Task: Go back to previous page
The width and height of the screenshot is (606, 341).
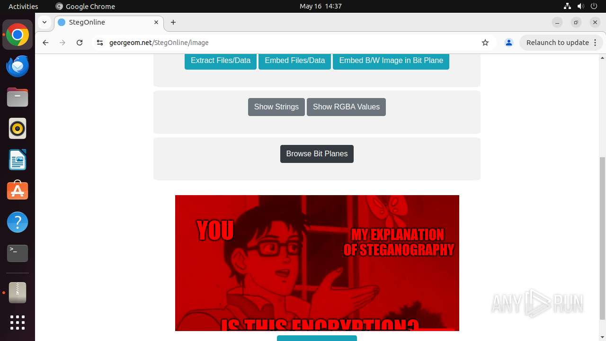Action: [x=45, y=43]
